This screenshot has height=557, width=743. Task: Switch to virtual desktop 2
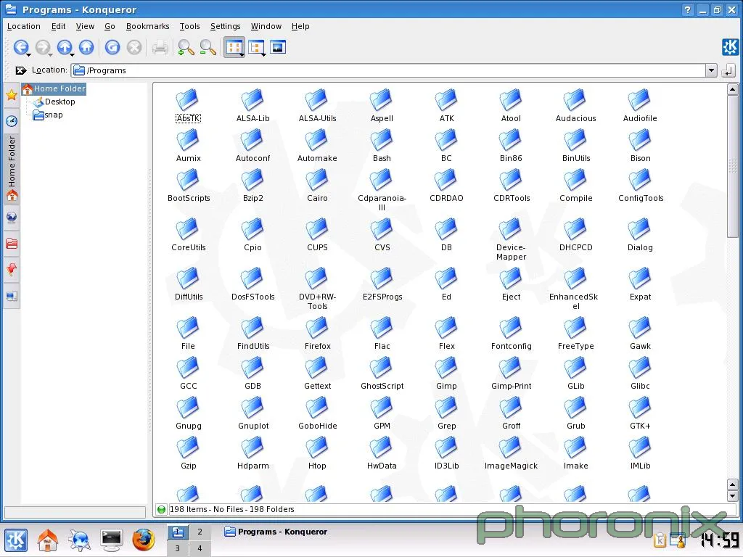click(200, 532)
